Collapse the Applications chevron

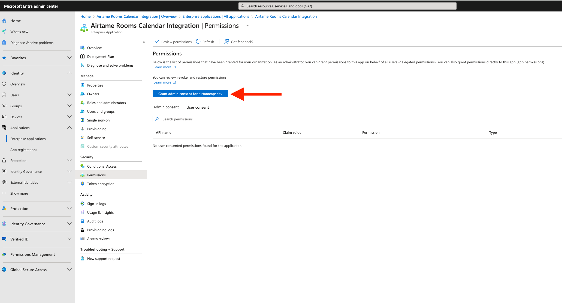[x=70, y=128]
